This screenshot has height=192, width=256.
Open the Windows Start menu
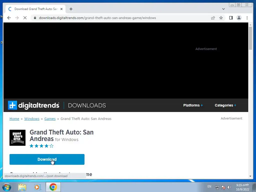pos(7,187)
